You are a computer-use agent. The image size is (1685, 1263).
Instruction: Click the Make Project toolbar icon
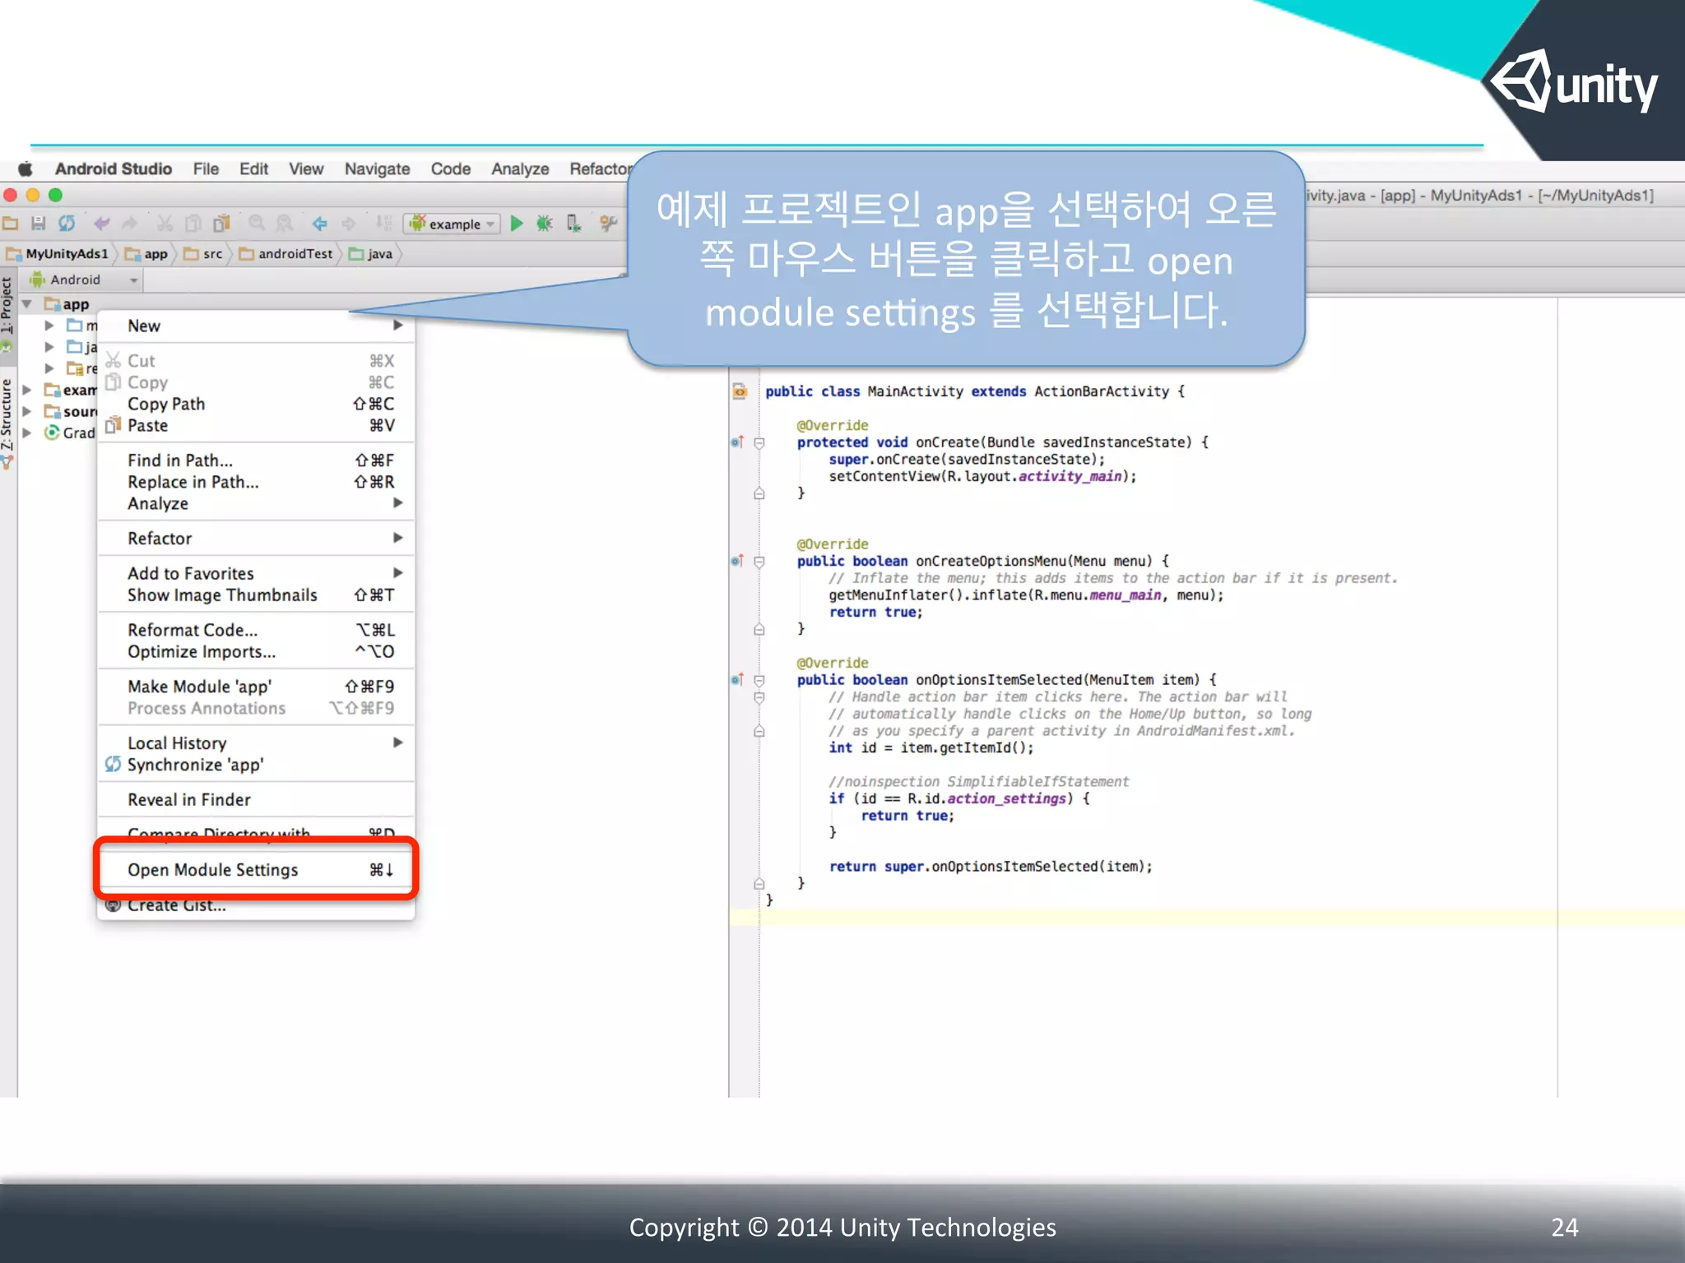click(383, 224)
